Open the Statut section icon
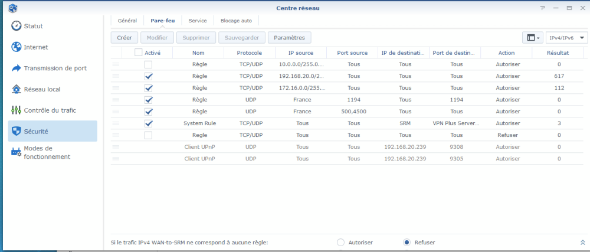This screenshot has width=590, height=252. pos(17,27)
